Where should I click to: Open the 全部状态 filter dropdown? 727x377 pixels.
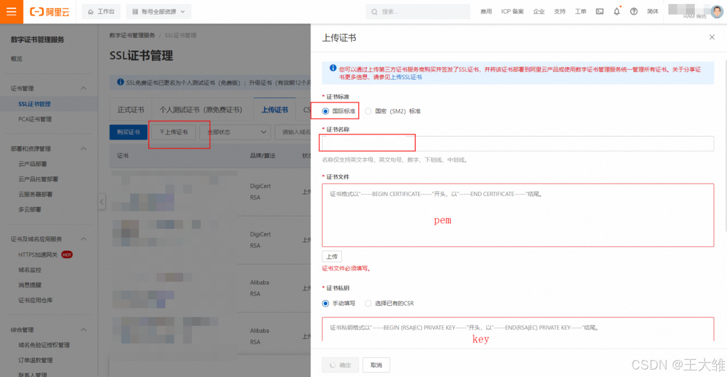pos(236,132)
